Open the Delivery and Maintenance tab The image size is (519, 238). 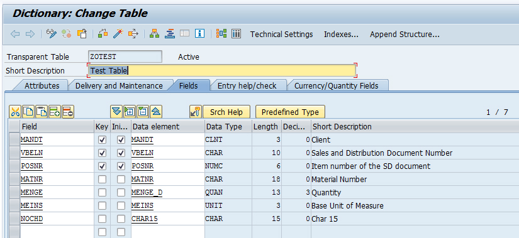[x=119, y=85]
